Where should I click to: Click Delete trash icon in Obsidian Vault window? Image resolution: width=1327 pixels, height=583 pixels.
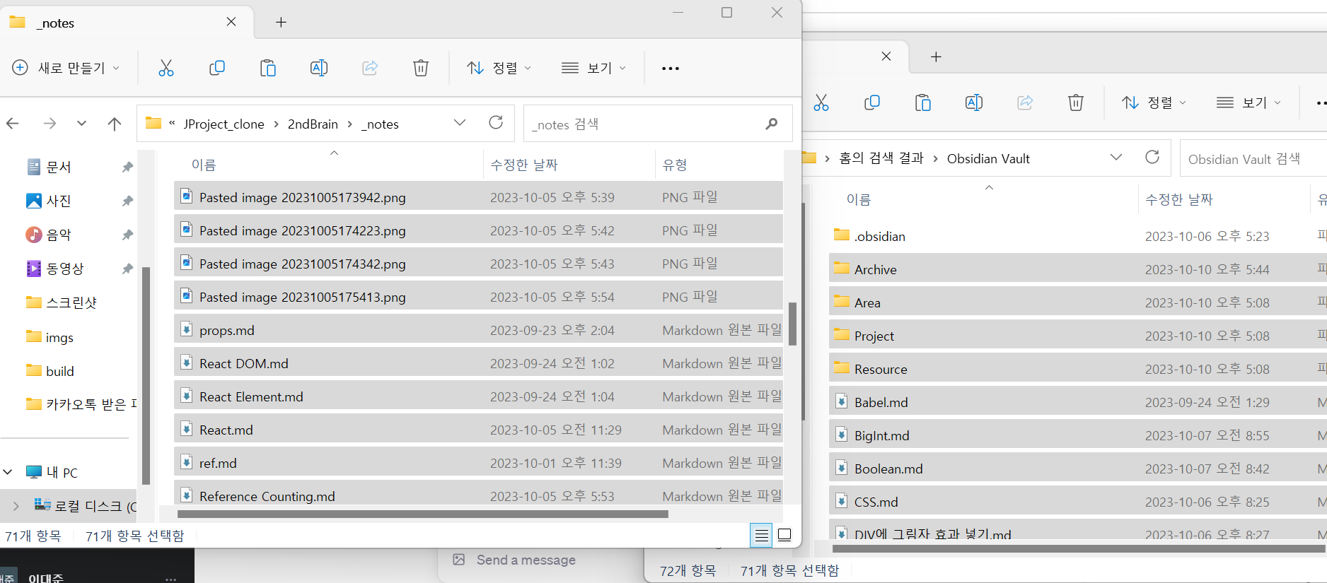(x=1076, y=102)
